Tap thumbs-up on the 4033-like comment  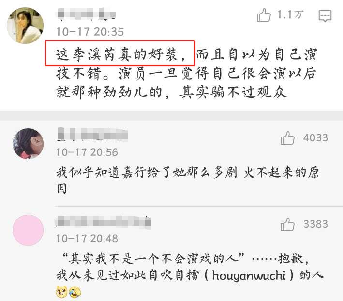287,138
